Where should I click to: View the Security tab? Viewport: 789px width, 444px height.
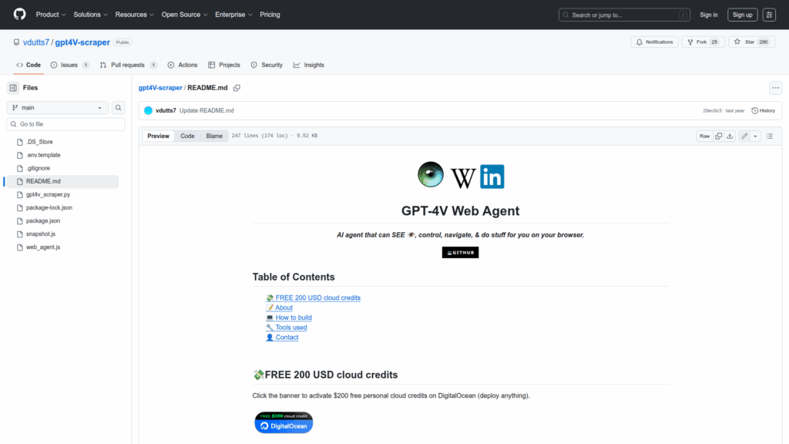click(267, 65)
